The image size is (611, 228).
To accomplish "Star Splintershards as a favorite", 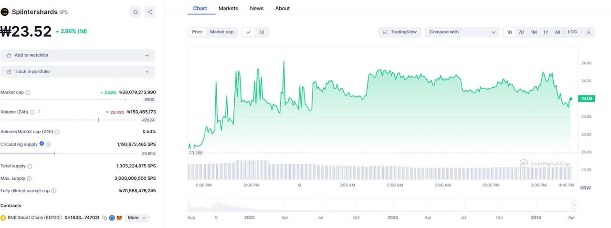I will [x=136, y=12].
